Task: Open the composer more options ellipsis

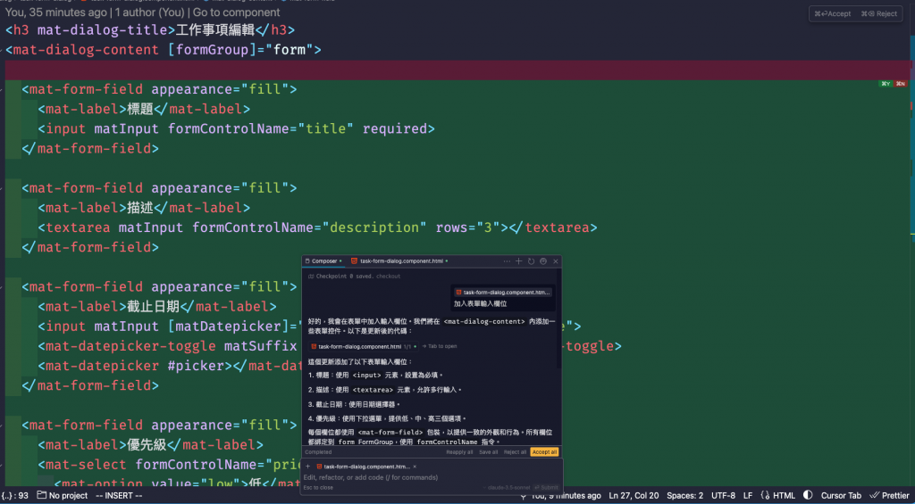Action: point(508,261)
